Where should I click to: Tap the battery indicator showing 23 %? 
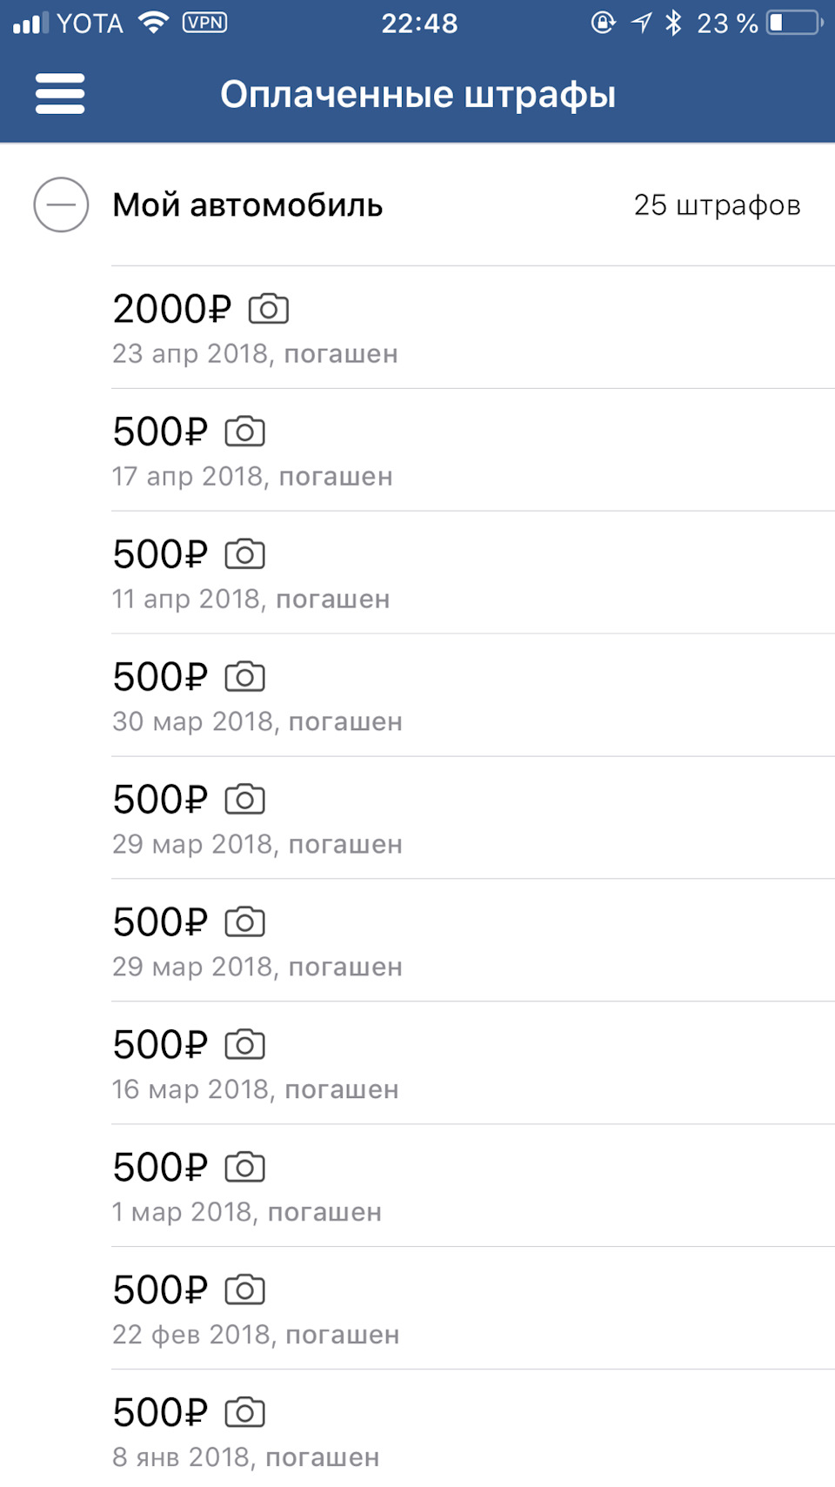[795, 23]
